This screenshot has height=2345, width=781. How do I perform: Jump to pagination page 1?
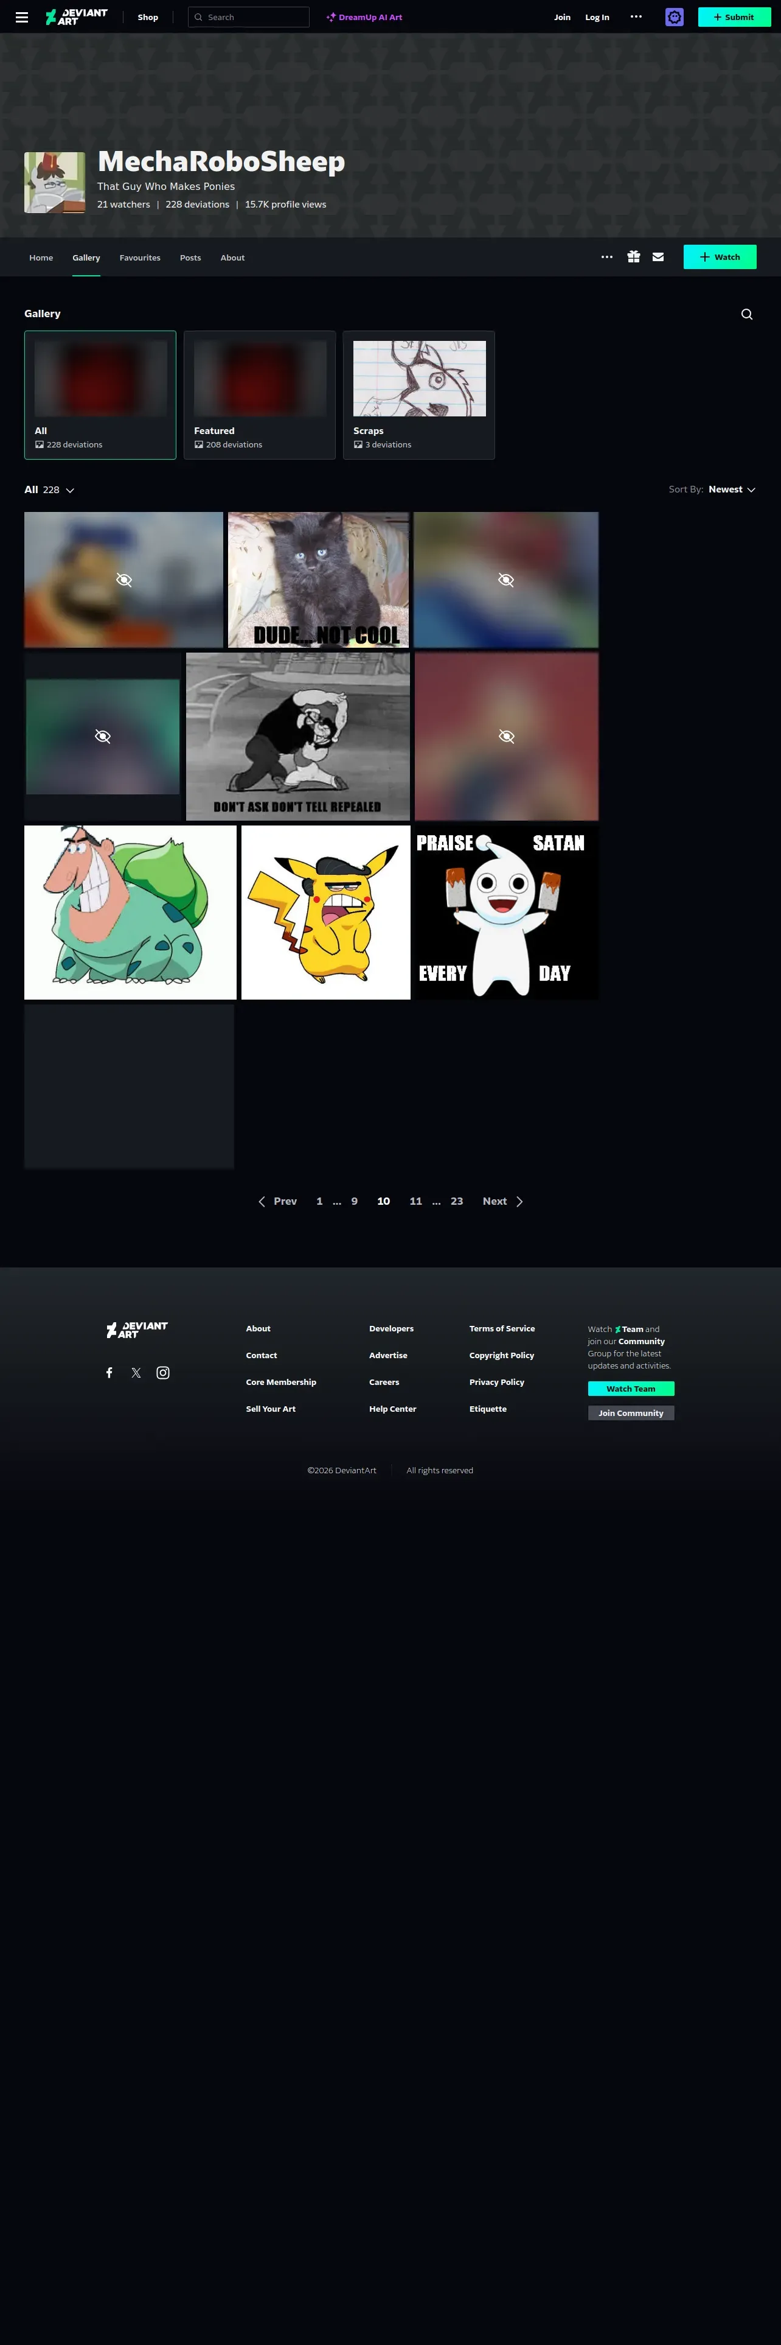click(319, 1202)
